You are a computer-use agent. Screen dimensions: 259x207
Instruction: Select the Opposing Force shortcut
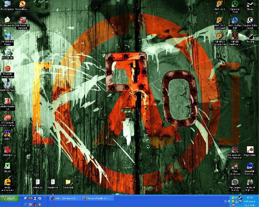pyautogui.click(x=235, y=7)
